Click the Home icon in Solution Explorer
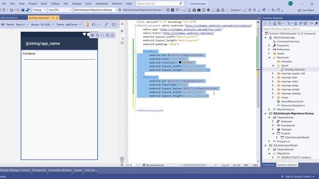Image resolution: width=319 pixels, height=179 pixels. pyautogui.click(x=275, y=23)
